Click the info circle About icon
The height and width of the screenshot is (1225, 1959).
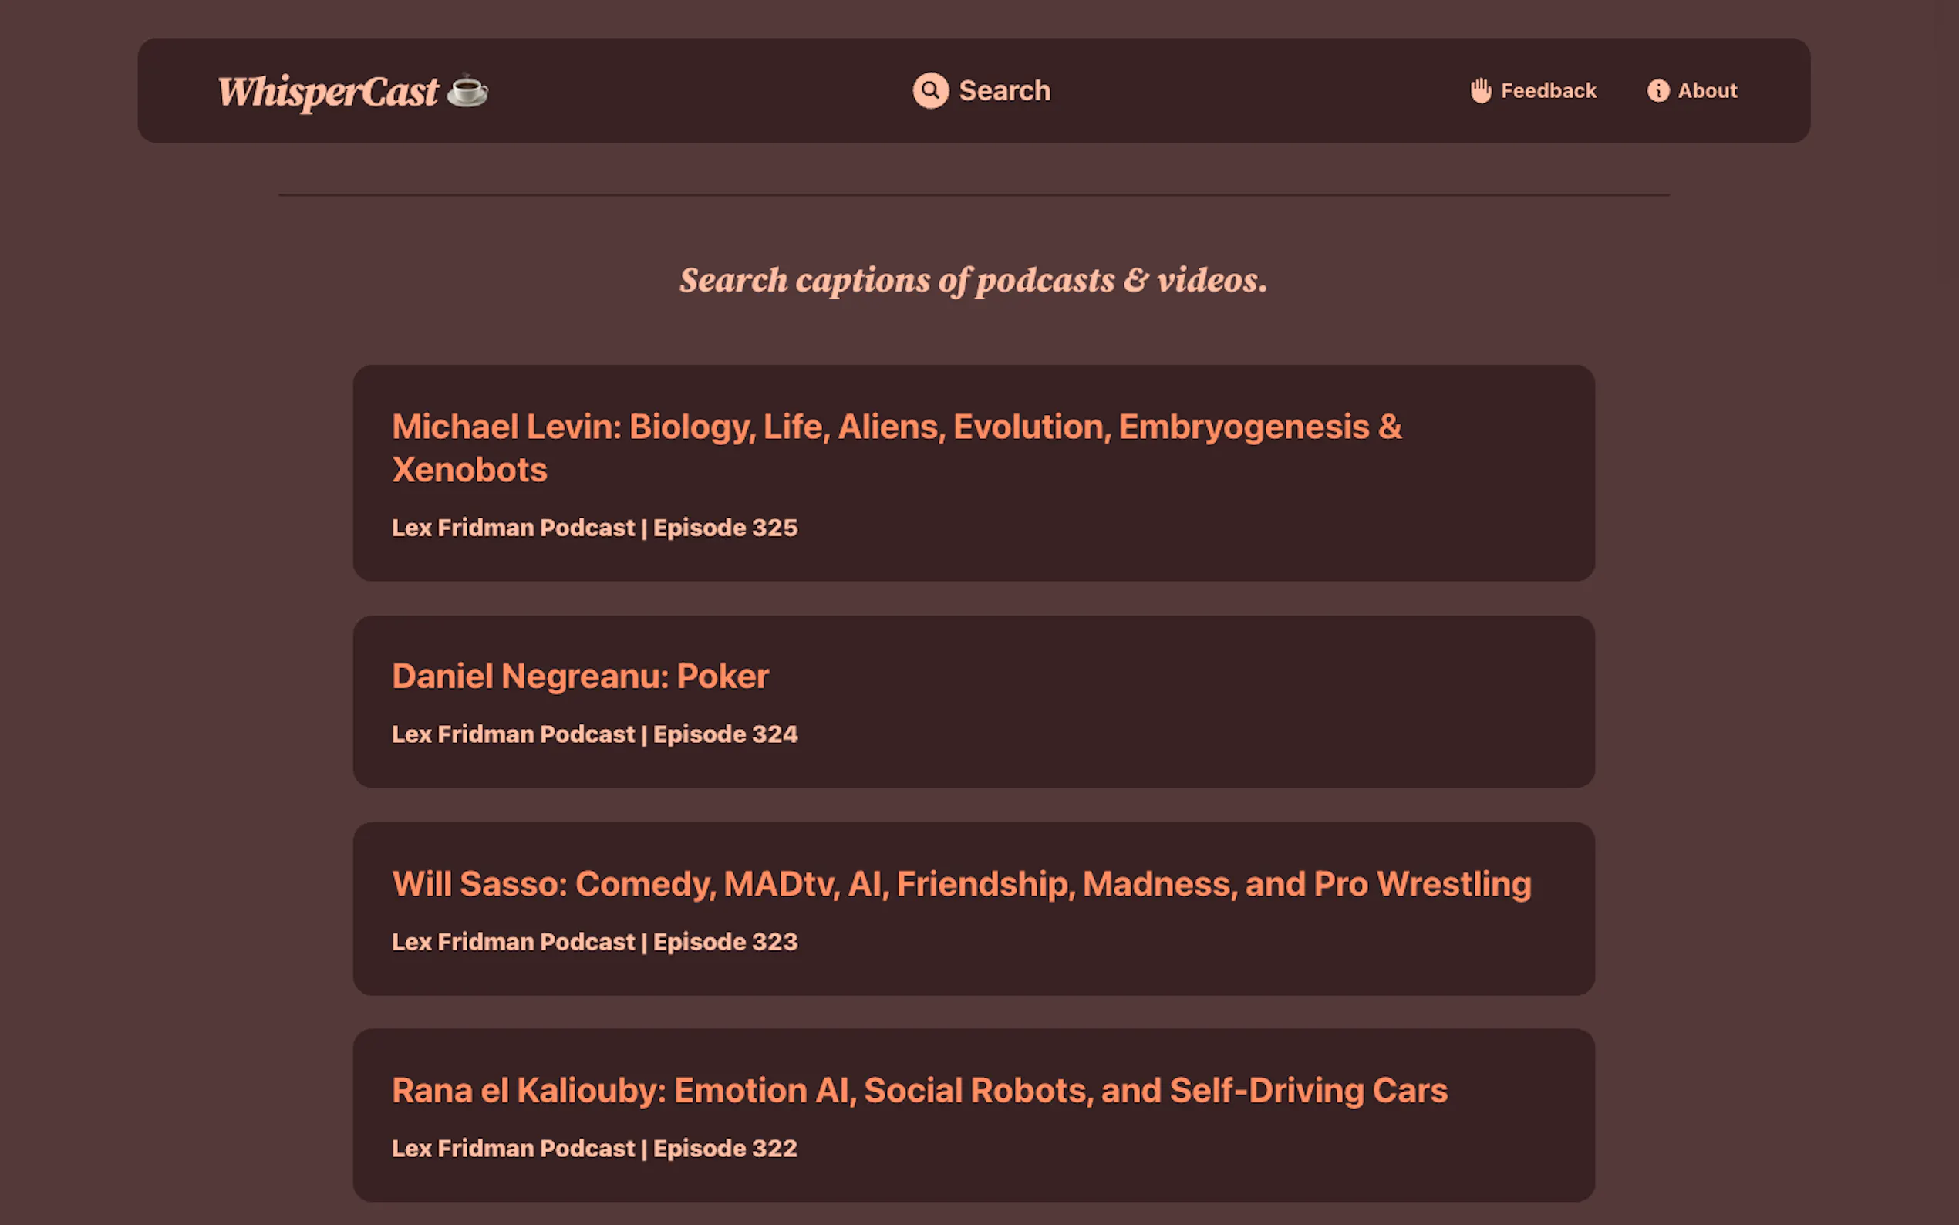click(1657, 91)
